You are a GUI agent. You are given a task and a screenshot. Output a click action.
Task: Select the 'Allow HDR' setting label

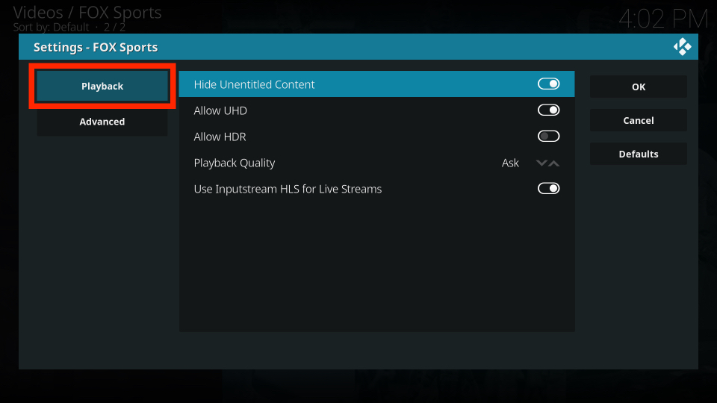pyautogui.click(x=220, y=137)
